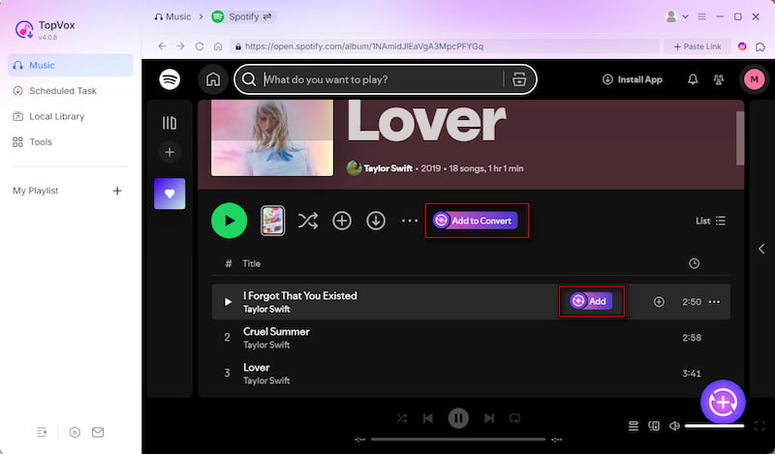Toggle shuffle for the album

(x=308, y=221)
